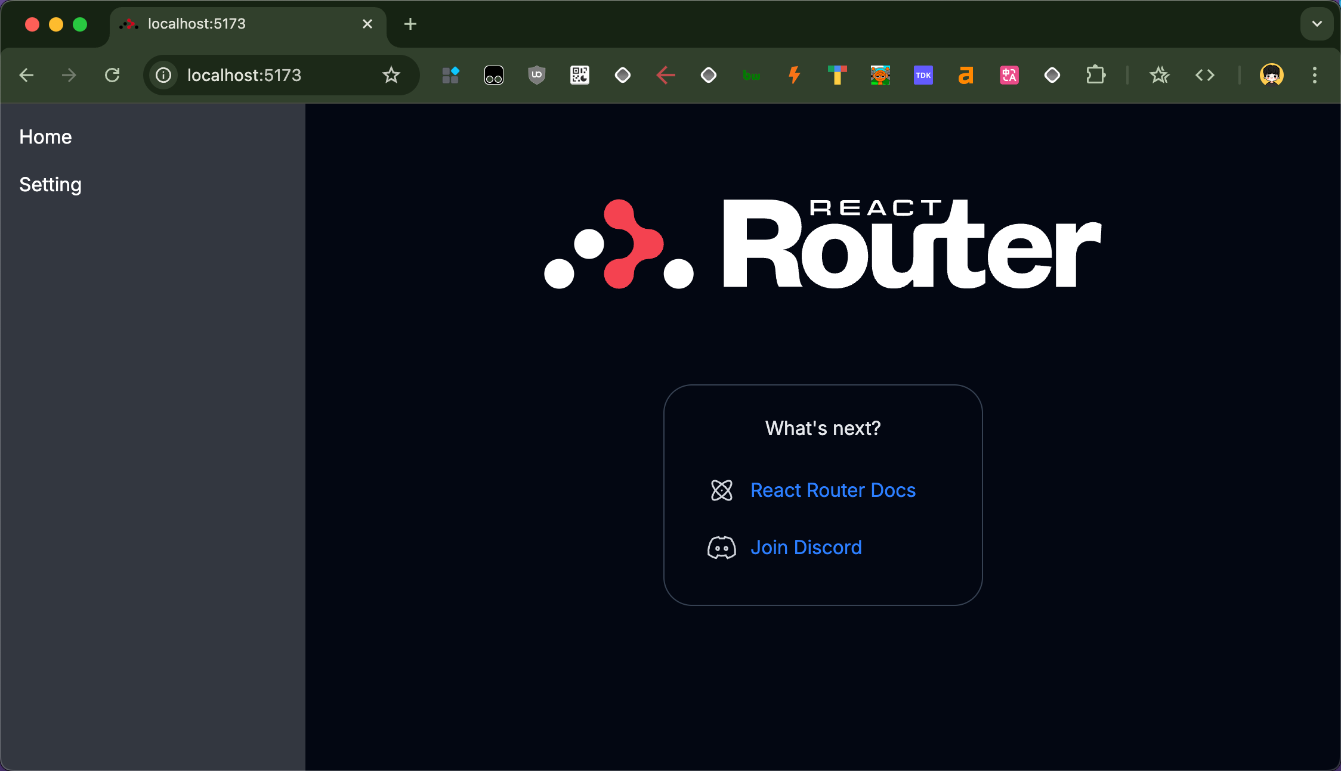Open the purple TDK extension
The height and width of the screenshot is (771, 1341).
coord(923,75)
